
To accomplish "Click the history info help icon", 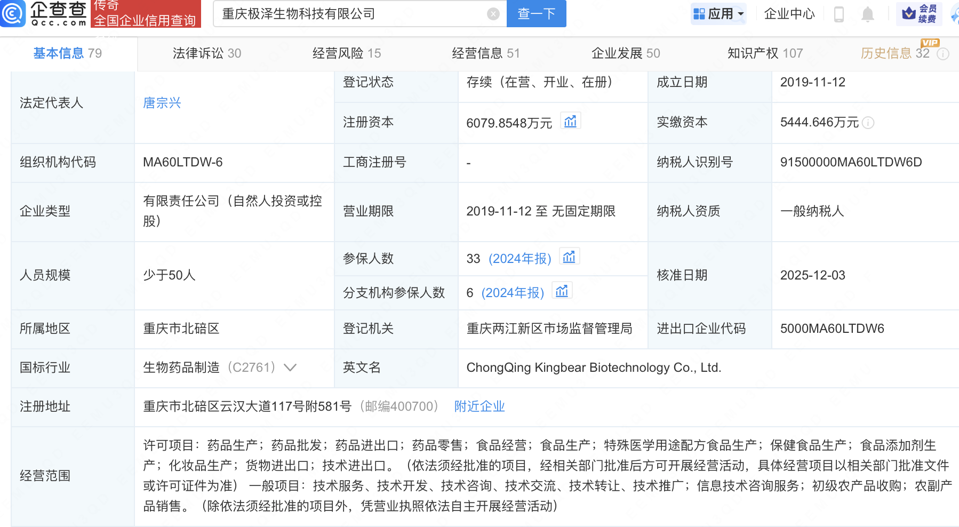I will tap(943, 54).
